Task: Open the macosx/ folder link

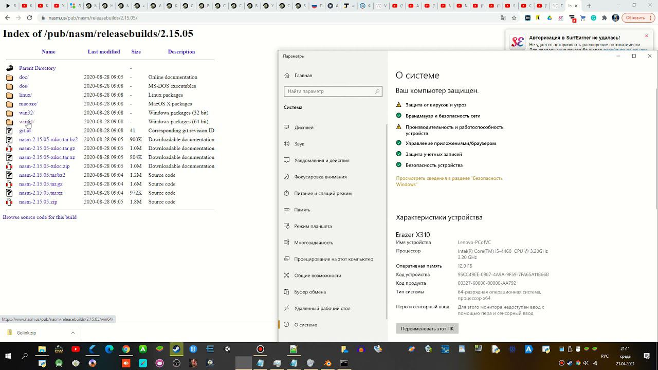Action: coord(28,104)
